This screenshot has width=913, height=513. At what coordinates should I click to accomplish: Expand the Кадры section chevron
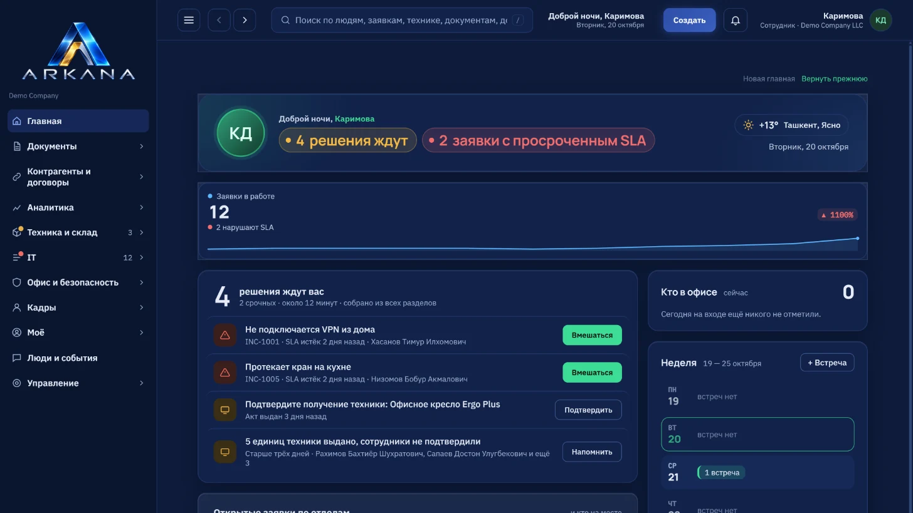point(141,308)
